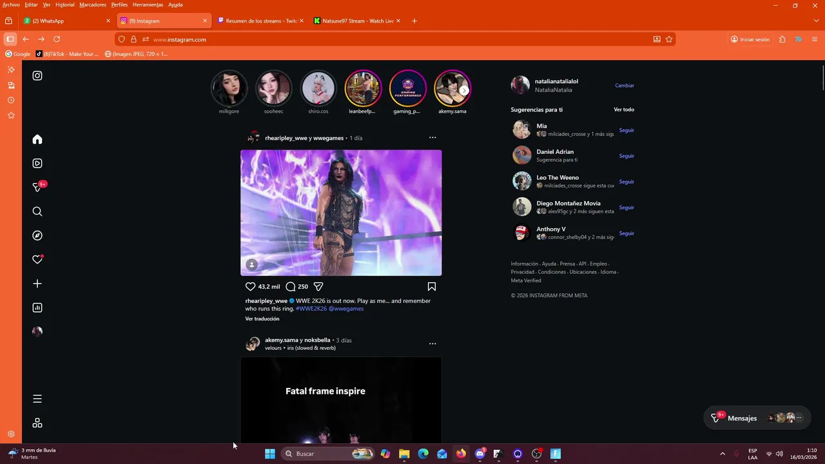The height and width of the screenshot is (464, 825).
Task: Follow Leo The Weeno with Seguir
Action: pos(626,182)
